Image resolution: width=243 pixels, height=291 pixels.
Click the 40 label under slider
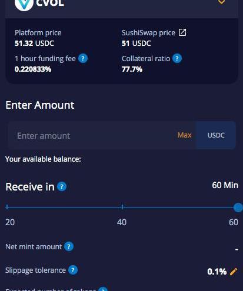(x=122, y=222)
